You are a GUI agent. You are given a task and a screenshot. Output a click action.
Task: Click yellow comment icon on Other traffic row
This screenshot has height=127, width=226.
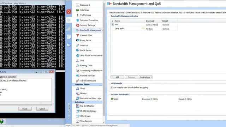click(143, 29)
